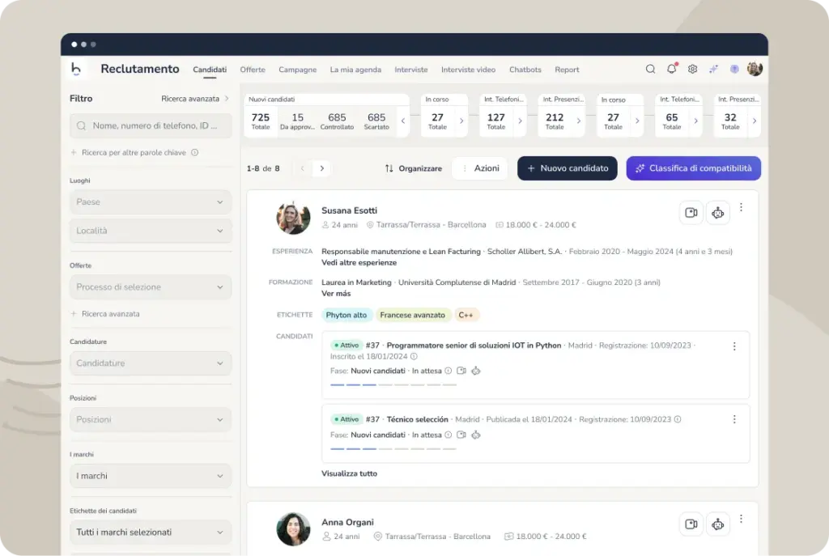Open the user profile avatar
Screen dimensions: 829x556
click(755, 69)
